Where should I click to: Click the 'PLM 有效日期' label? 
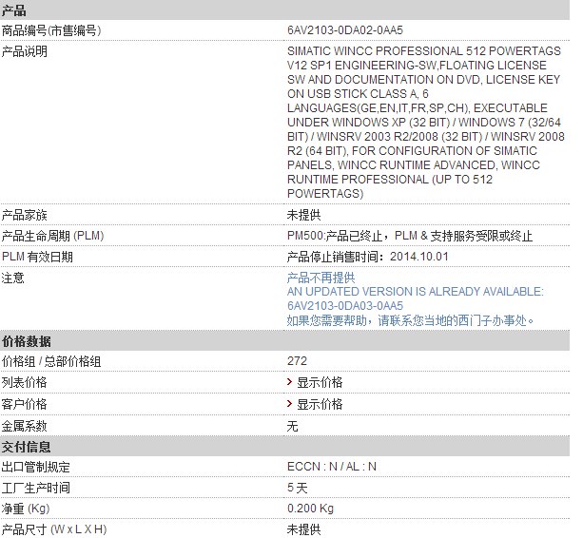[x=37, y=257]
